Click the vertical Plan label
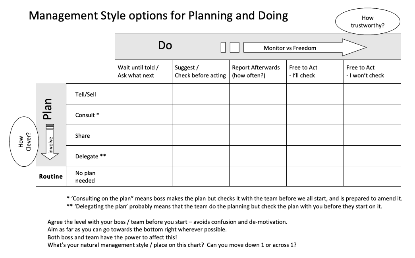The height and width of the screenshot is (258, 415). click(48, 109)
